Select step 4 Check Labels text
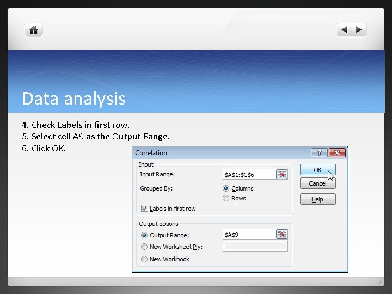Screen dimensions: 392x294 pos(76,125)
